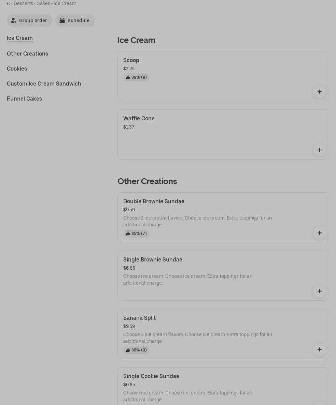Open Custom Ice Cream Sandwich section
Image resolution: width=336 pixels, height=405 pixels.
click(44, 84)
